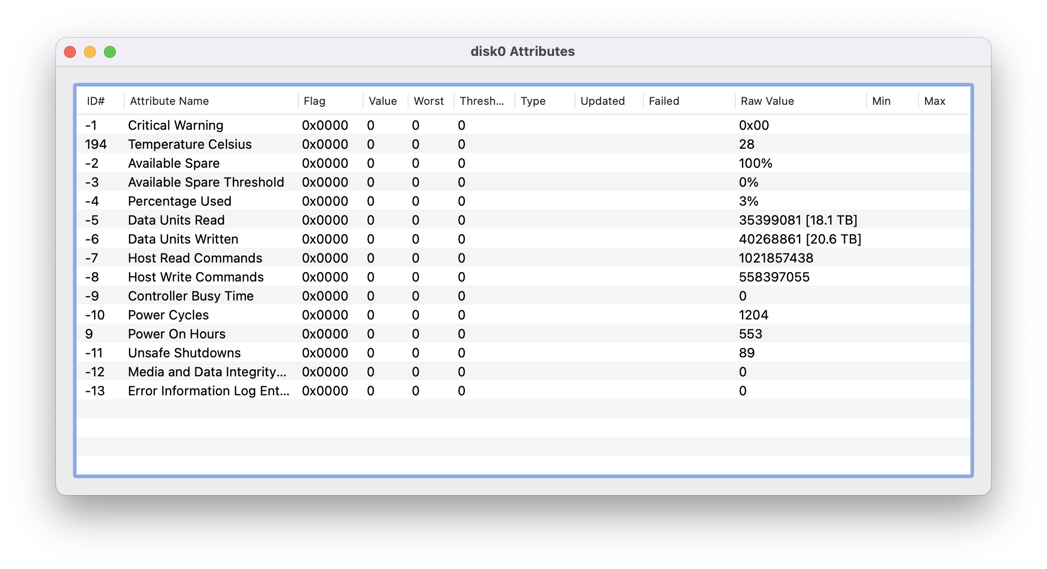Sort by the Attribute Name column header
1047x569 pixels.
[x=169, y=101]
